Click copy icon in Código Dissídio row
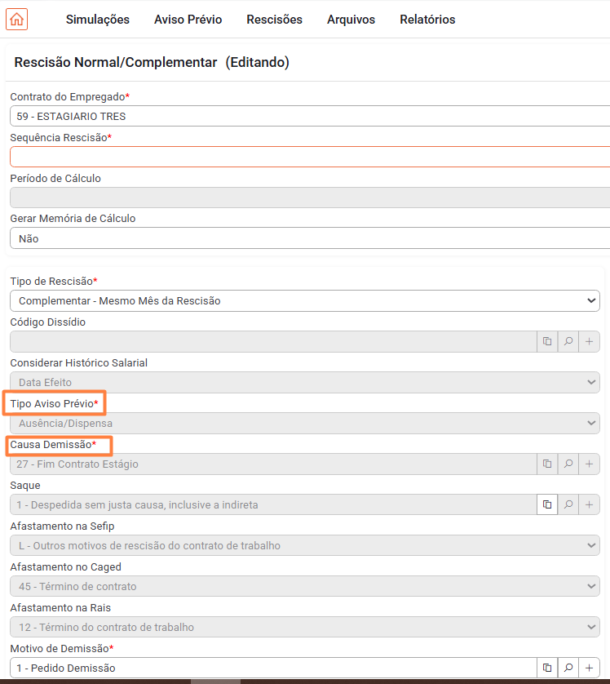Screen dimensions: 610x684 (547, 341)
